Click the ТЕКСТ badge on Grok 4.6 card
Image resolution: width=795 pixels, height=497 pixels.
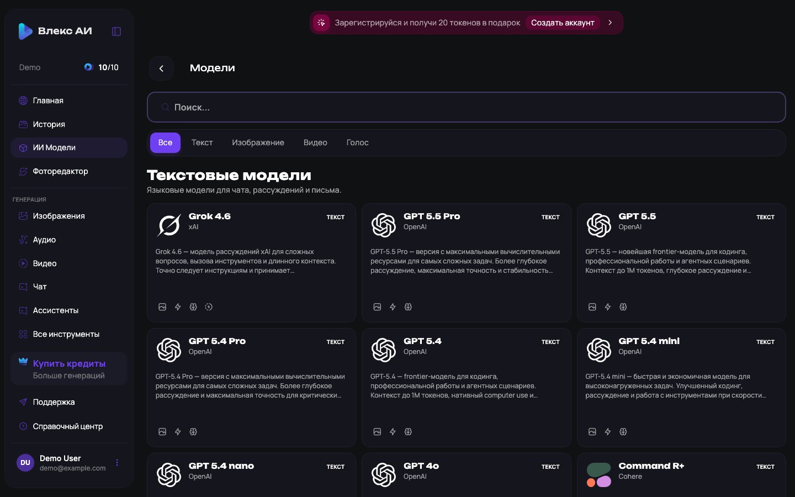coord(336,217)
